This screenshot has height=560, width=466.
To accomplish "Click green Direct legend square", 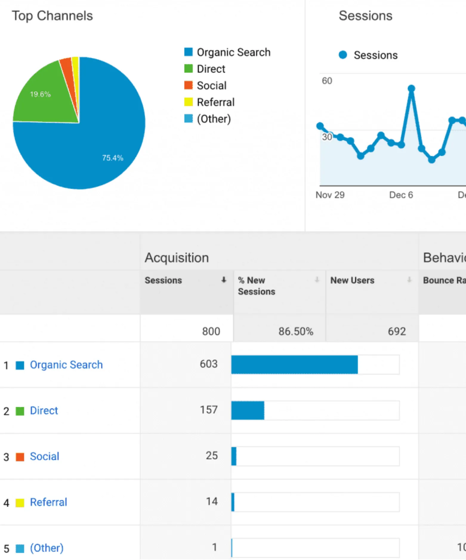I will (188, 69).
